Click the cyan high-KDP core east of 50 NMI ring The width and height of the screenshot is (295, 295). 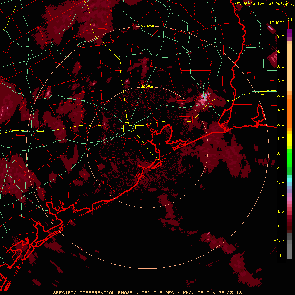click(x=204, y=96)
